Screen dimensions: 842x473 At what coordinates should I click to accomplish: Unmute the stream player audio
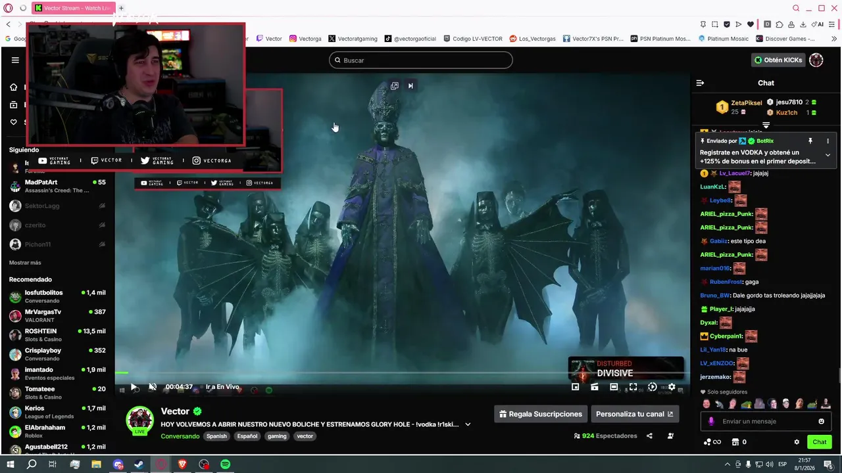click(x=153, y=387)
